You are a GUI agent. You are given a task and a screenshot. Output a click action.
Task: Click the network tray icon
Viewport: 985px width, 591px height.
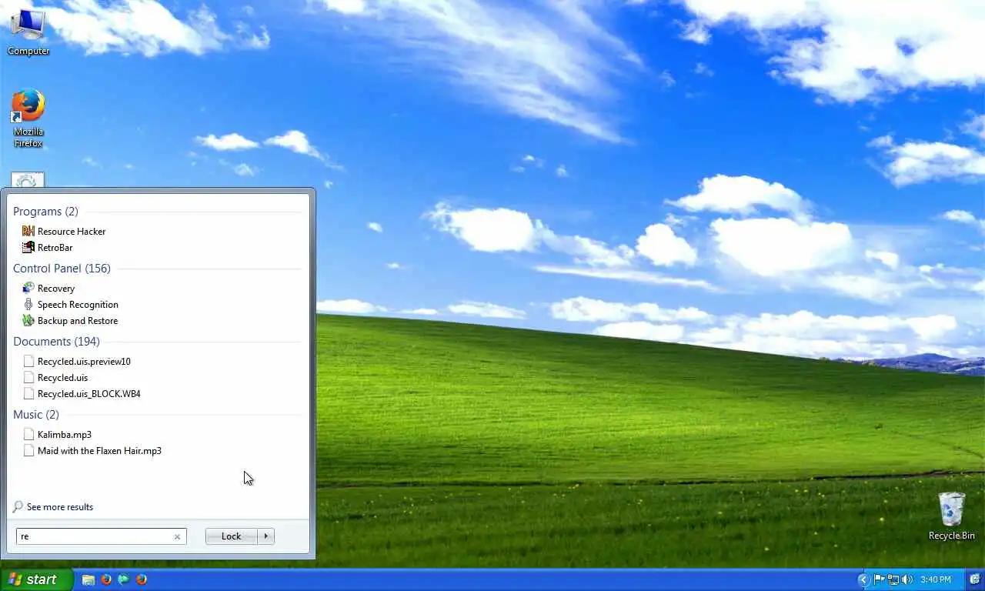pyautogui.click(x=893, y=579)
